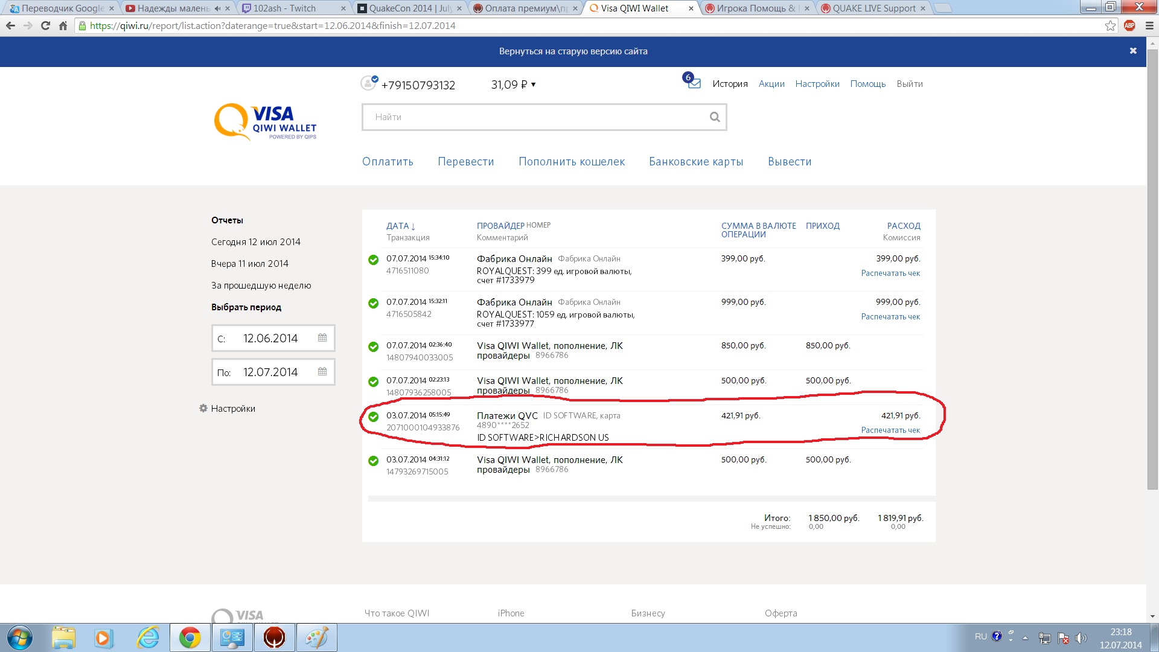This screenshot has width=1159, height=652.
Task: Switch to the QuakeCon 2014 tab
Action: point(410,8)
